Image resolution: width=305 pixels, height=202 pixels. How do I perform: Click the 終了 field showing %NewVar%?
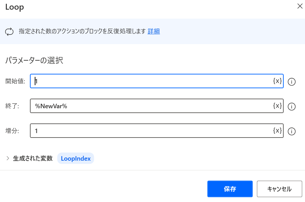138,106
